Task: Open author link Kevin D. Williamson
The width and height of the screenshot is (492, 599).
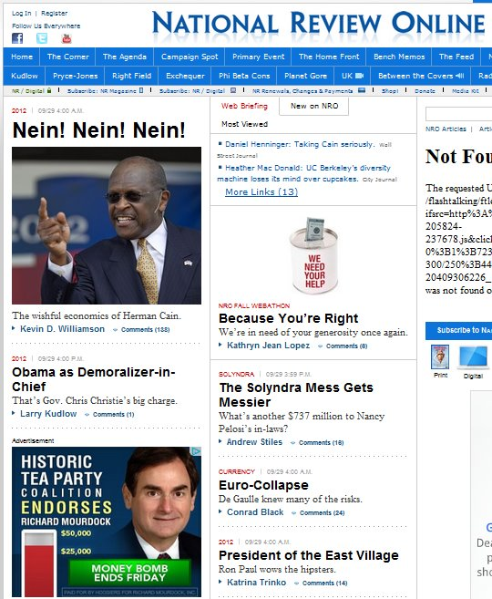Action: point(62,328)
